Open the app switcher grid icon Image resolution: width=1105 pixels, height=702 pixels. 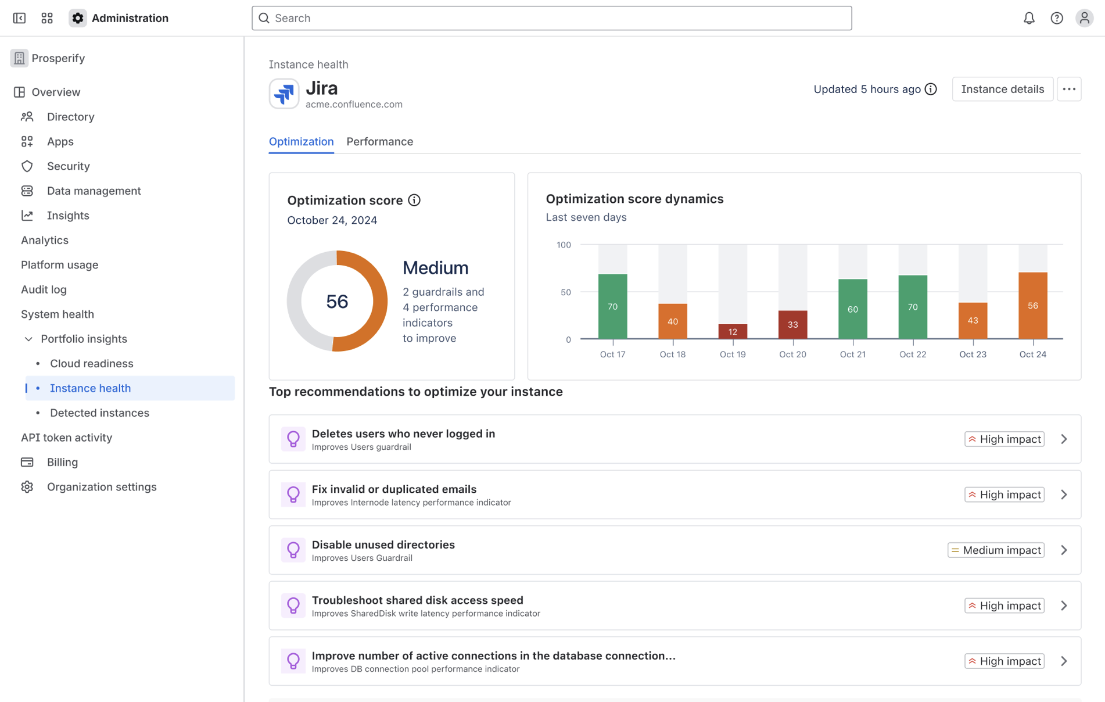pyautogui.click(x=47, y=18)
